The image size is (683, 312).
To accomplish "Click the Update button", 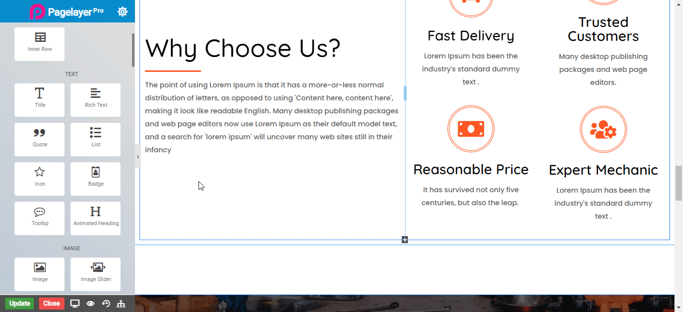I will coord(19,304).
